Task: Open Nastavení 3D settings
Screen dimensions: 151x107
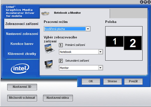Action: [x=22, y=87]
